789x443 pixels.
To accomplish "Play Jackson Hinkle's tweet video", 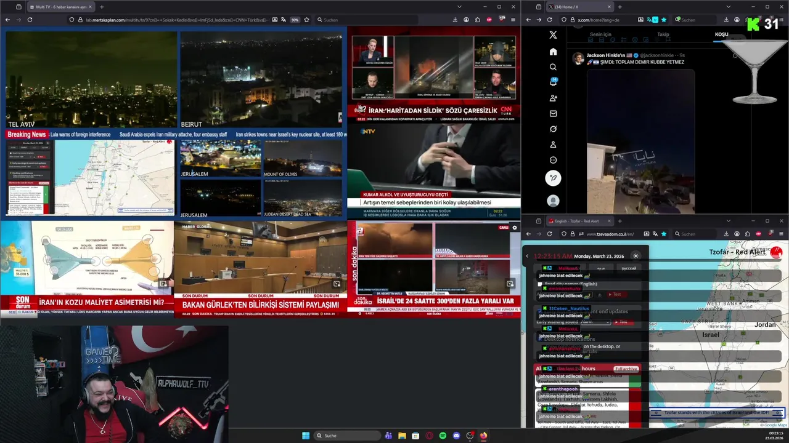I will tap(640, 141).
